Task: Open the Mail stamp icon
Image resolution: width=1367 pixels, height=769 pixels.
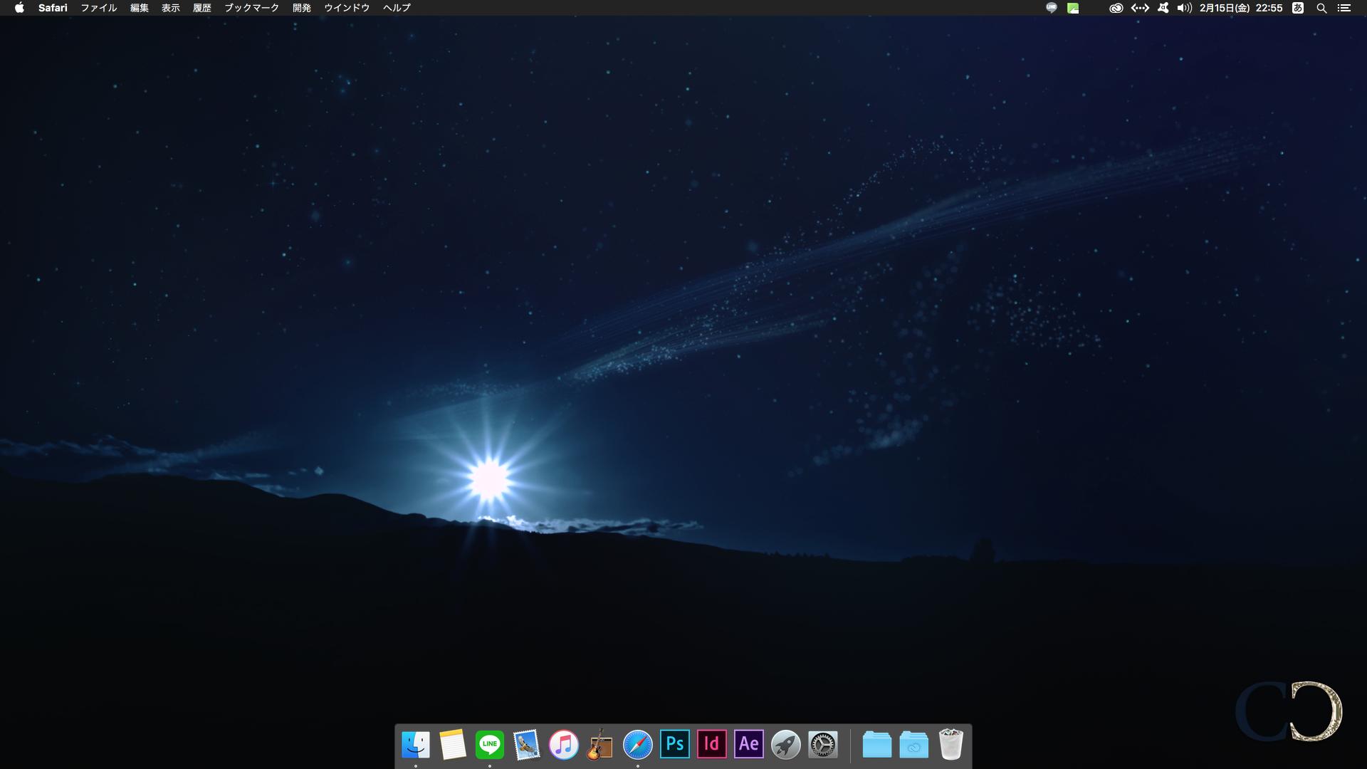Action: (x=527, y=745)
